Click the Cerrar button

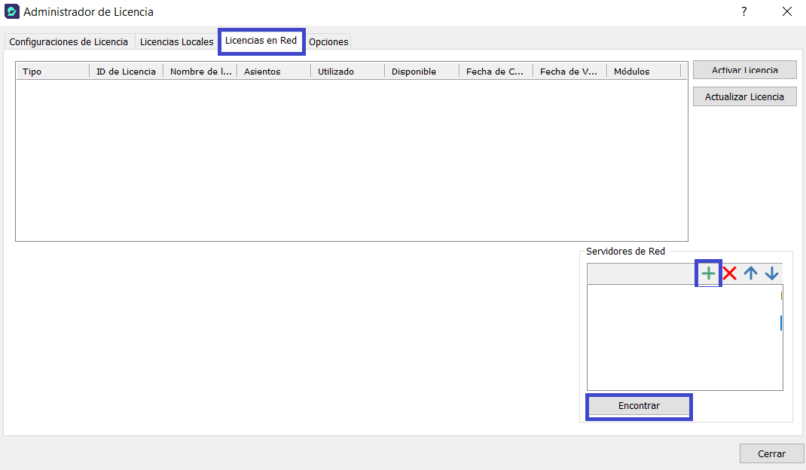[x=771, y=453]
